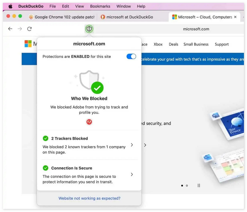Close the Microsoft tab
247x212 pixels.
click(x=235, y=17)
